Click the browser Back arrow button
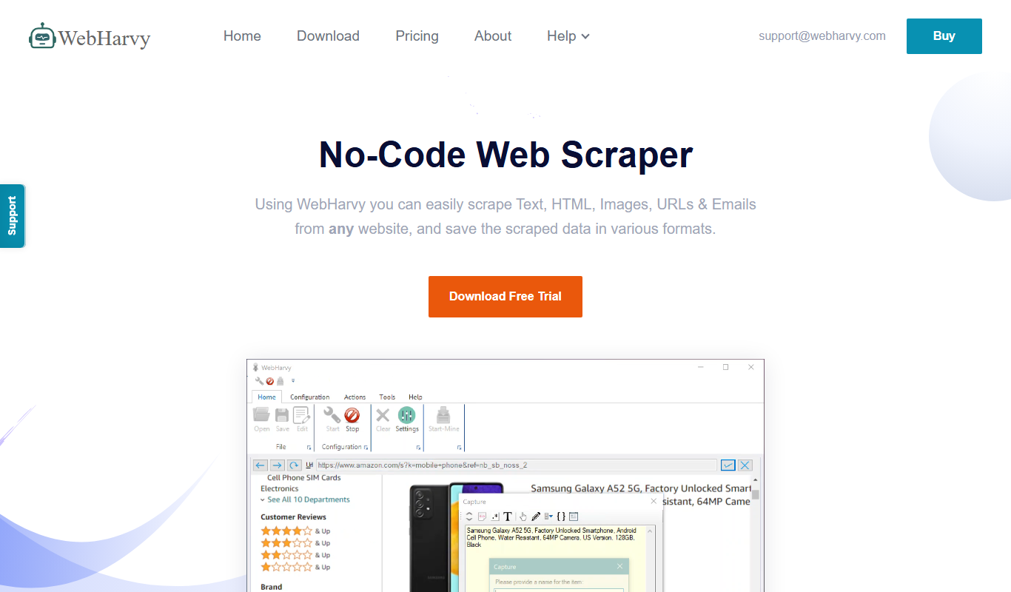 (x=260, y=465)
